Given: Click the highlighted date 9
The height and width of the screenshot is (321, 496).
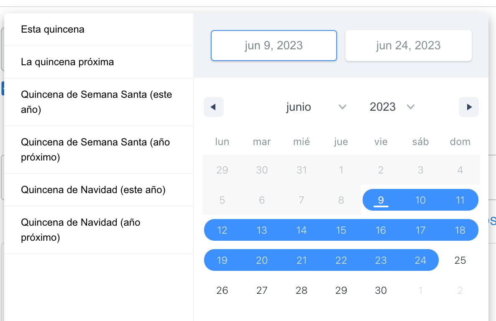Looking at the screenshot, I should tap(381, 200).
